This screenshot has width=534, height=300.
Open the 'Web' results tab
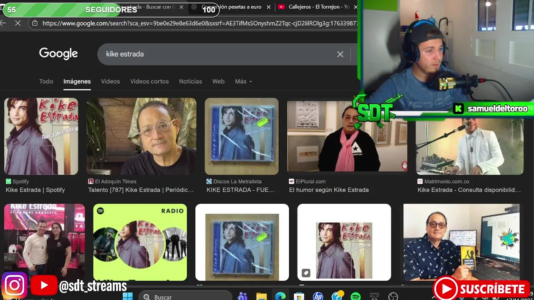click(218, 82)
